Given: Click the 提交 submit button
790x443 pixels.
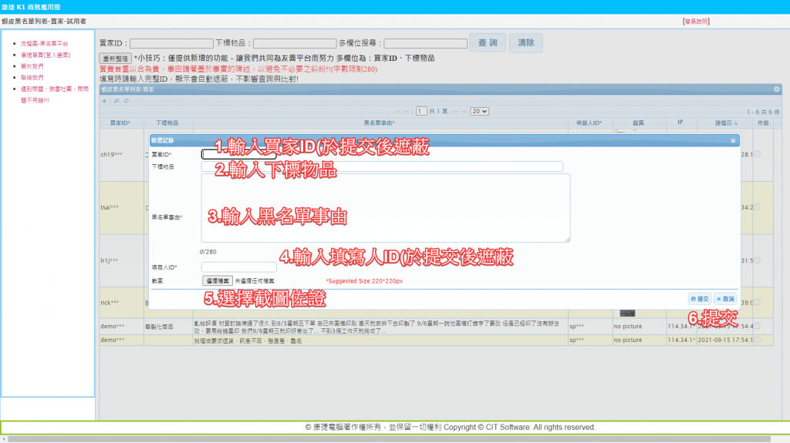Looking at the screenshot, I should click(699, 299).
